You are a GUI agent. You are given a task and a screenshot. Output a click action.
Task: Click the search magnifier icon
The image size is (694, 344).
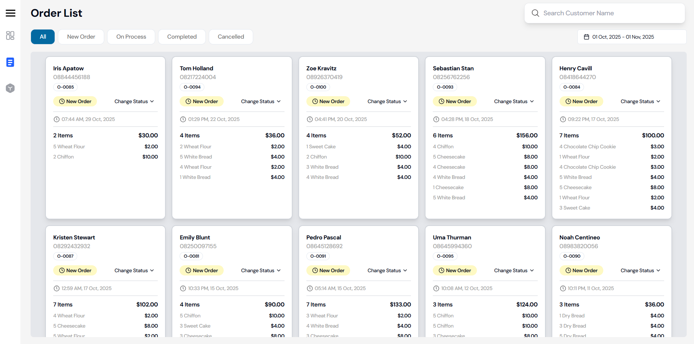tap(535, 13)
